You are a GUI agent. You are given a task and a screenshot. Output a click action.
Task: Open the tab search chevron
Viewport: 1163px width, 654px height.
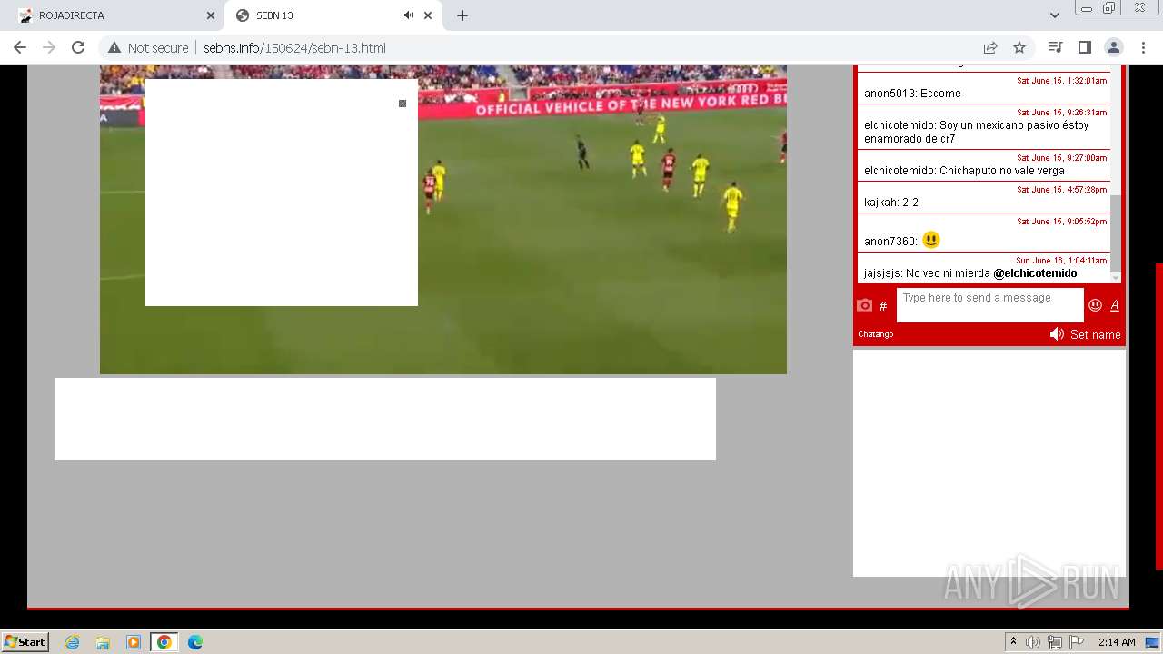pyautogui.click(x=1054, y=15)
